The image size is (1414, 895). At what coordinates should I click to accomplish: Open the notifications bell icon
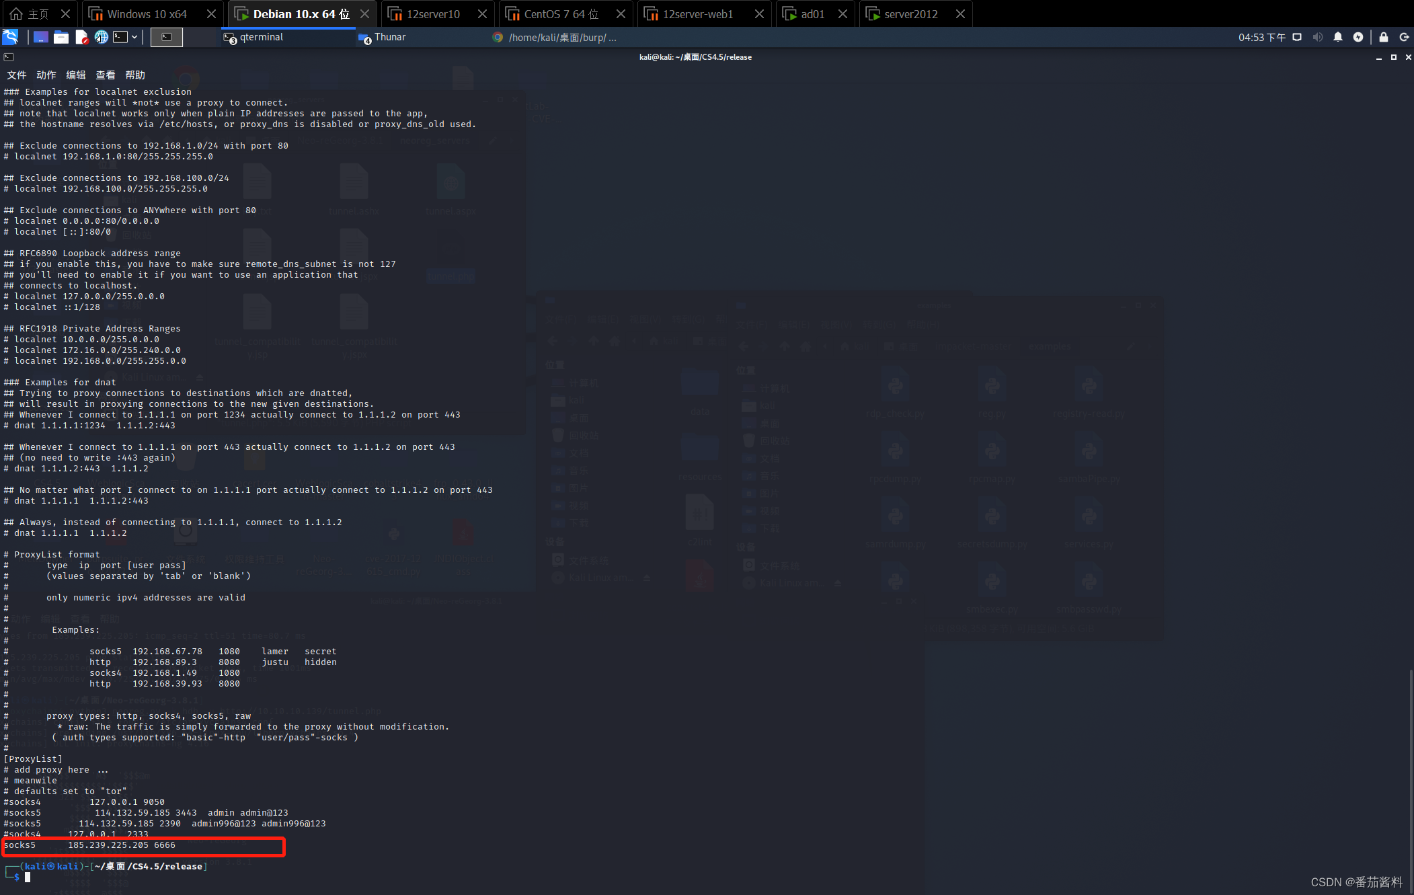(1338, 37)
